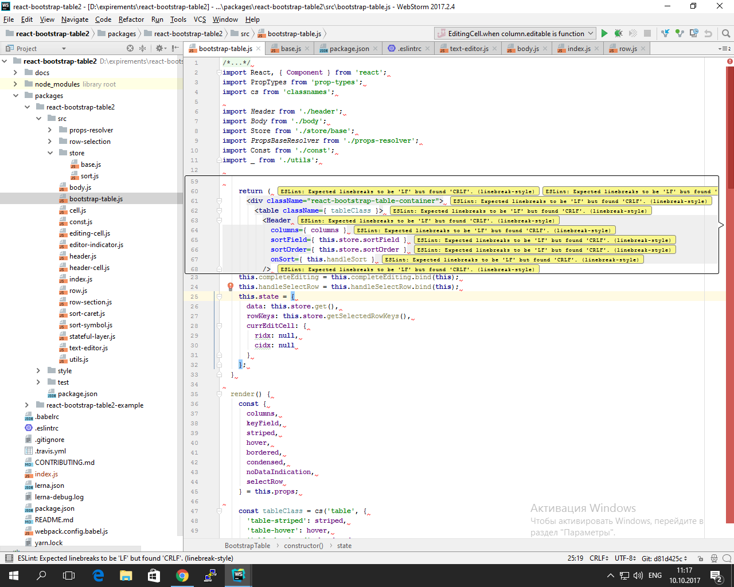Screen dimensions: 734x587
Task: Expand the docs folder
Action: point(15,73)
